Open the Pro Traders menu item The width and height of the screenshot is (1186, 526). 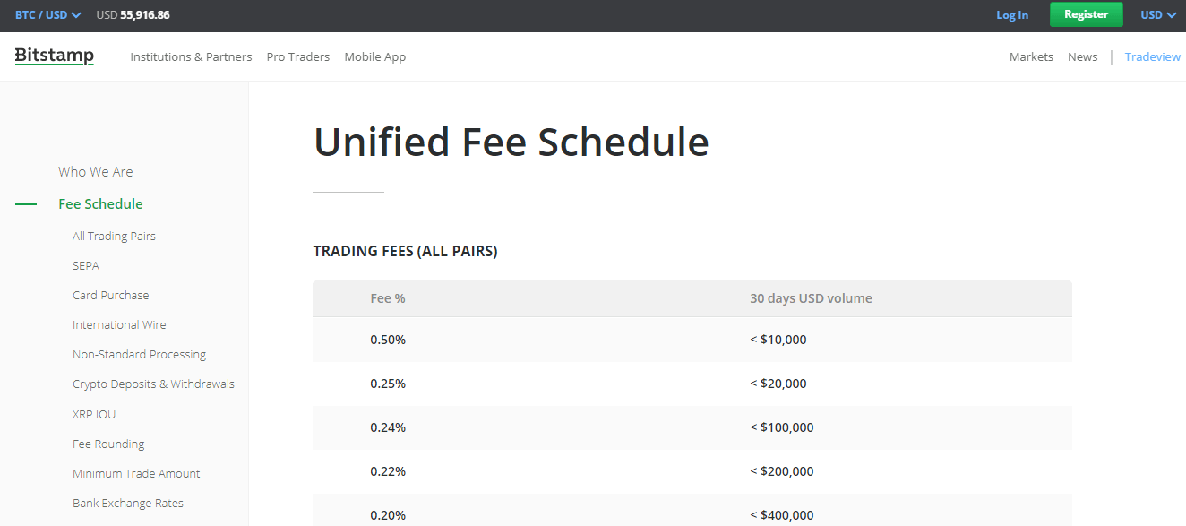pos(298,56)
